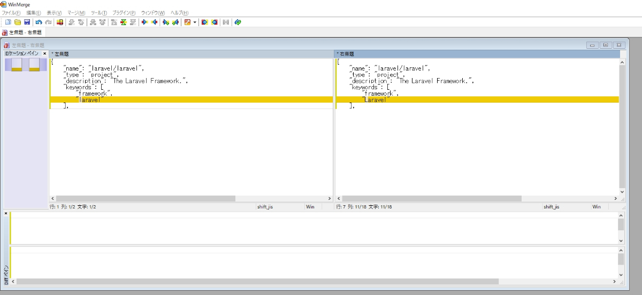Close the ロケーション ペイン panel

point(45,53)
